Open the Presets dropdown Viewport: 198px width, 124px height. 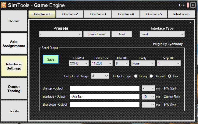click(60, 34)
